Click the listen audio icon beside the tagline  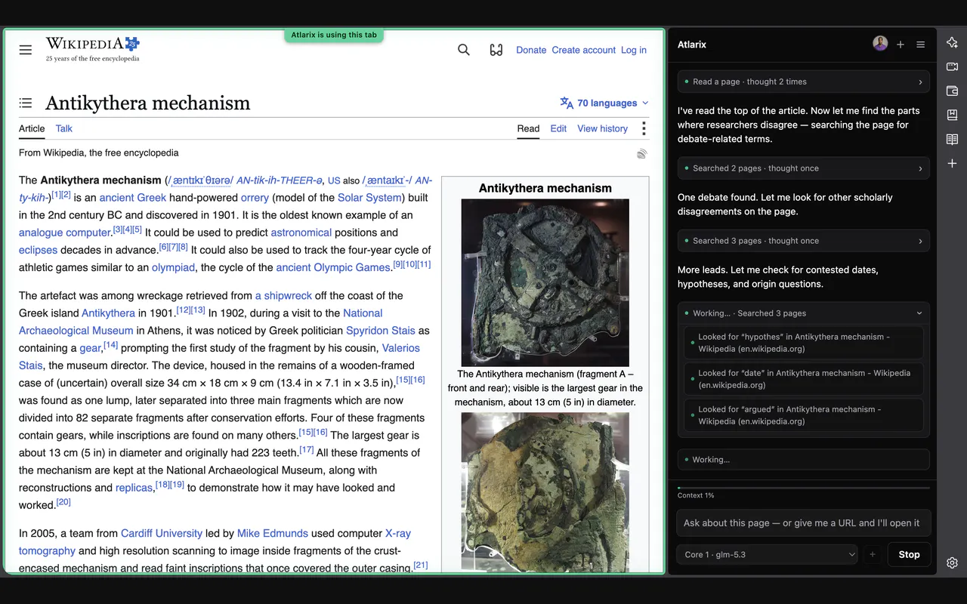[x=641, y=153]
